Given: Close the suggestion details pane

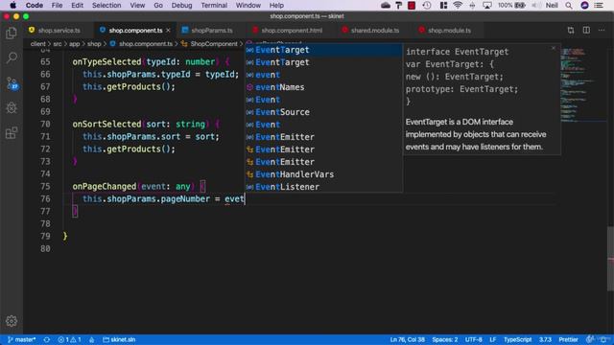Looking at the screenshot, I should [554, 48].
